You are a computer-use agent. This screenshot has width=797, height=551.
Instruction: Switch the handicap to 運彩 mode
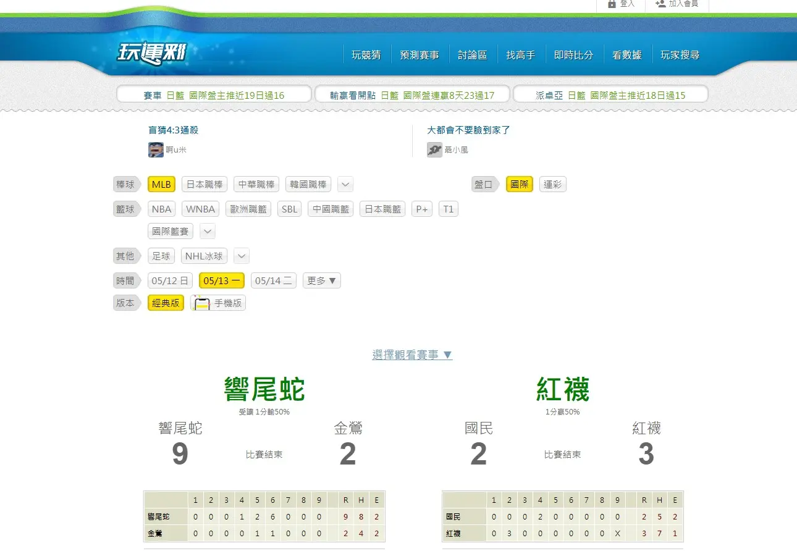pyautogui.click(x=552, y=184)
